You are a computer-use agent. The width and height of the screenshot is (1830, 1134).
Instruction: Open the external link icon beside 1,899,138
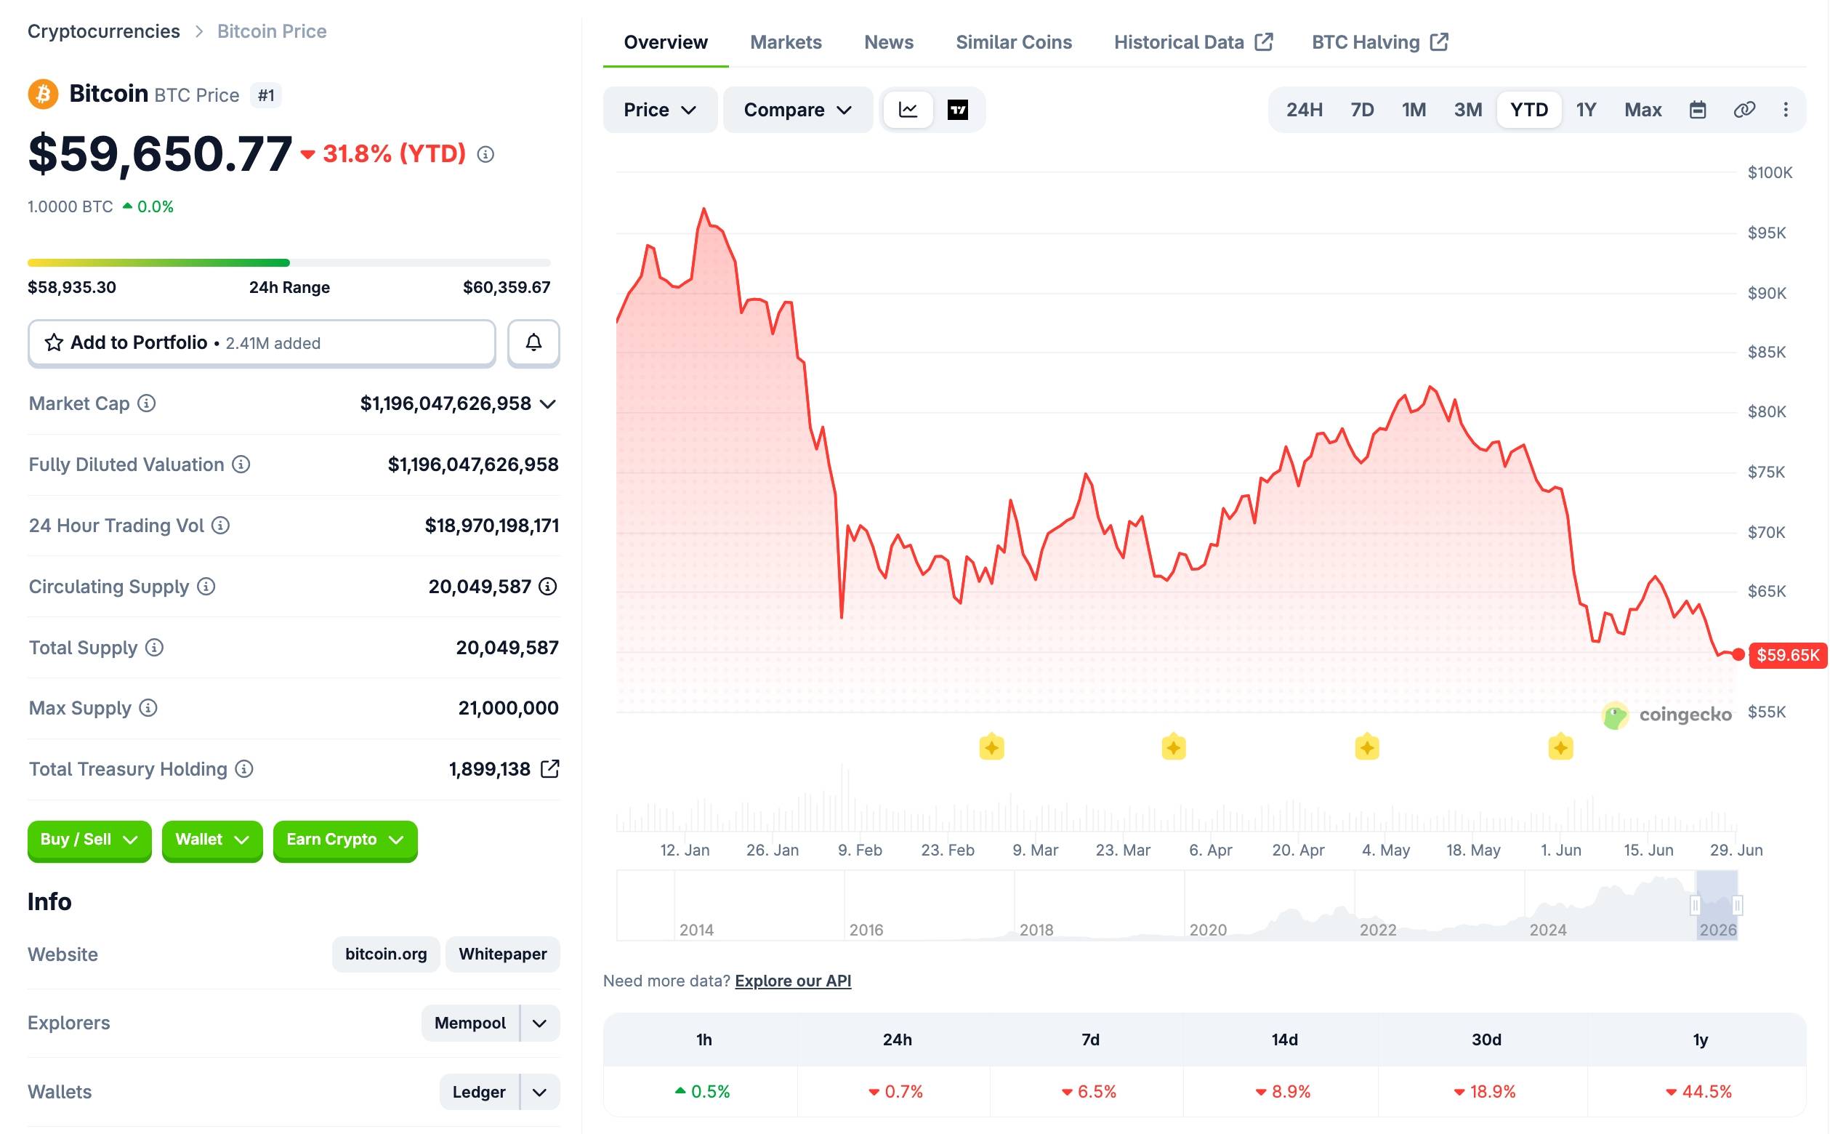pyautogui.click(x=549, y=769)
